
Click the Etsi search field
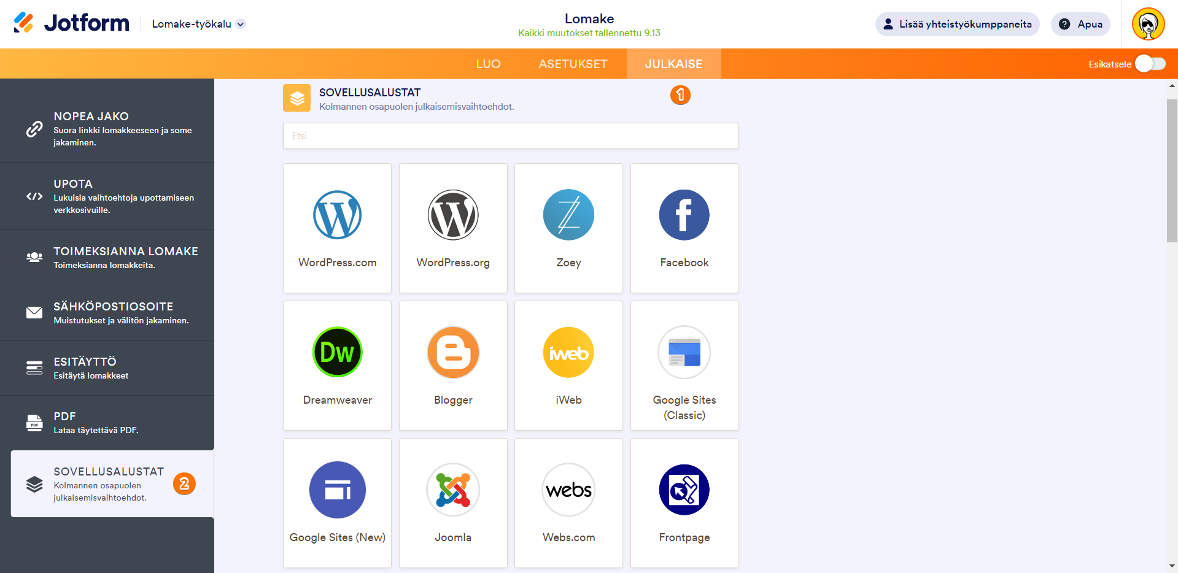click(511, 136)
